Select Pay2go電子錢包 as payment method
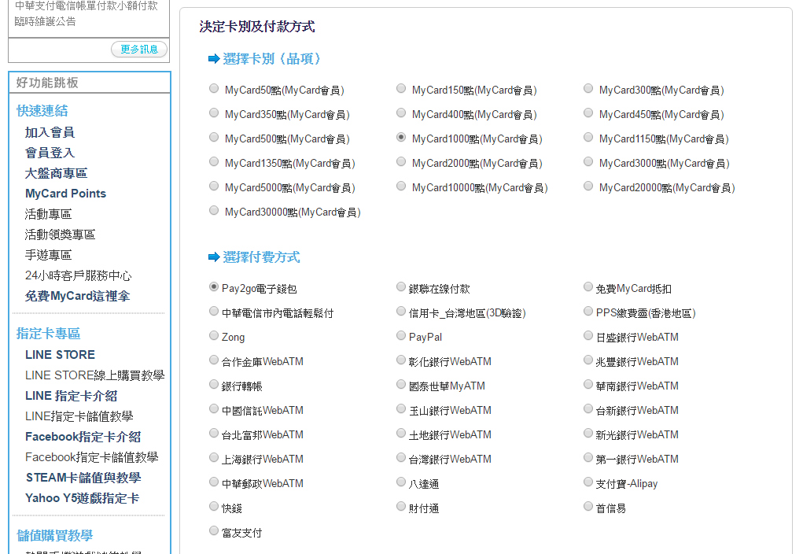 coord(214,287)
